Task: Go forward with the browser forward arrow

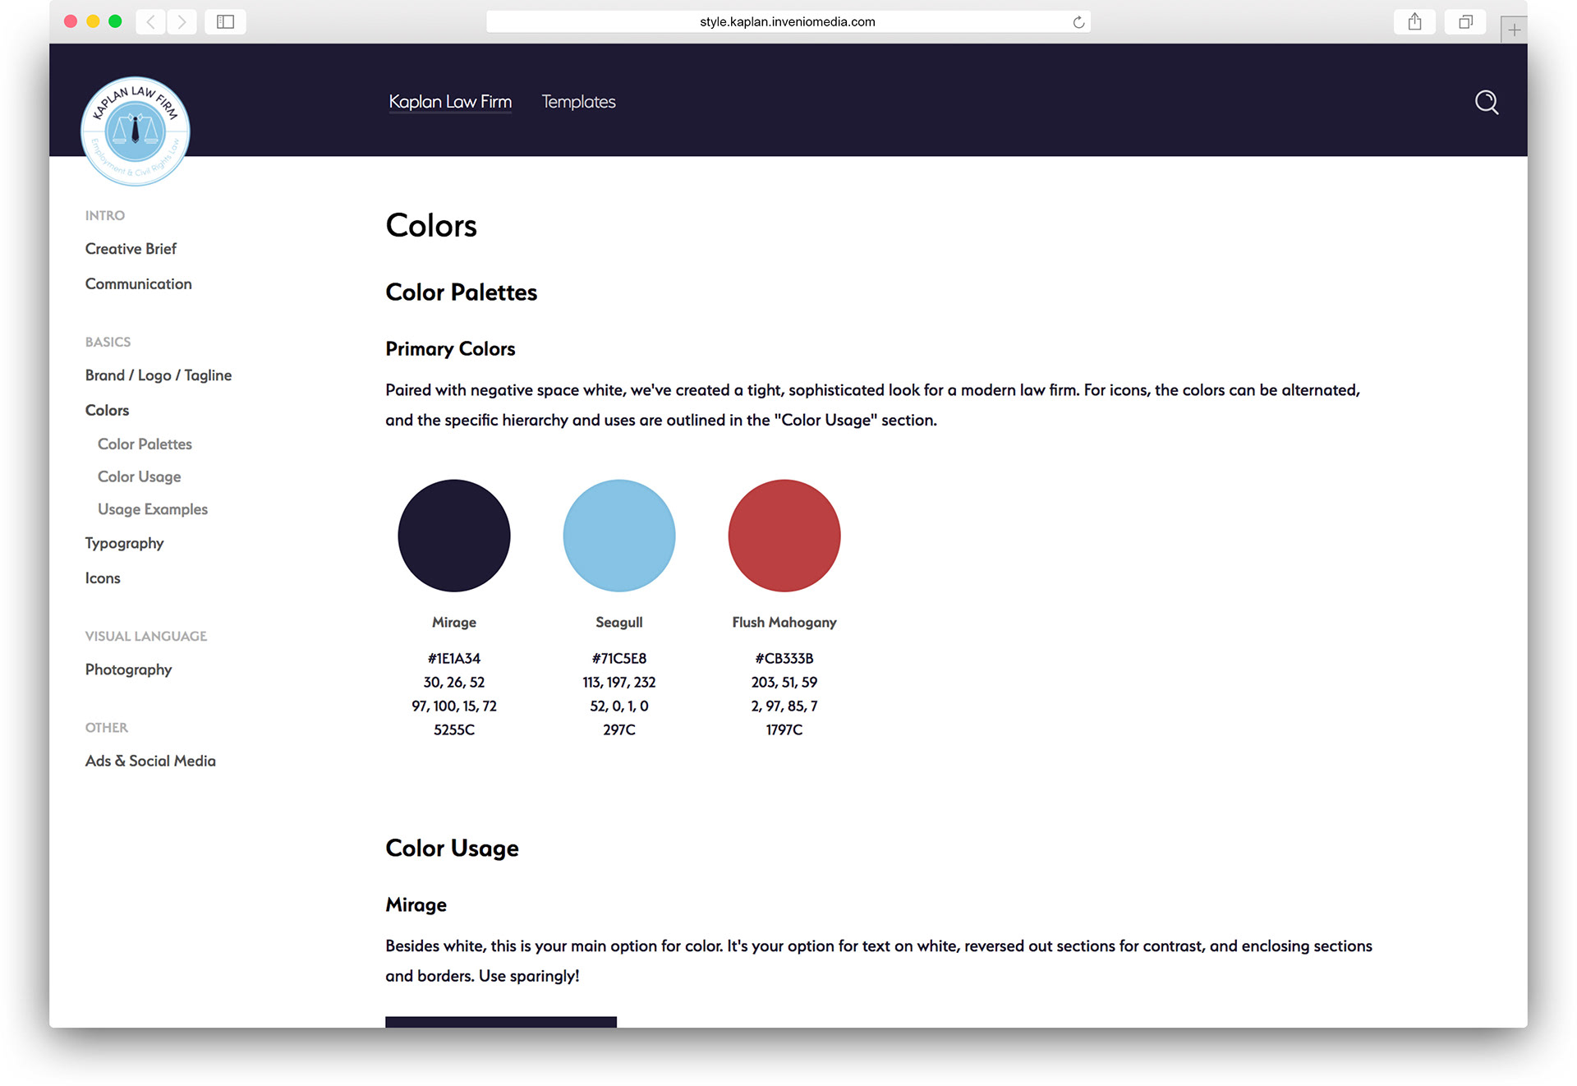Action: [182, 21]
